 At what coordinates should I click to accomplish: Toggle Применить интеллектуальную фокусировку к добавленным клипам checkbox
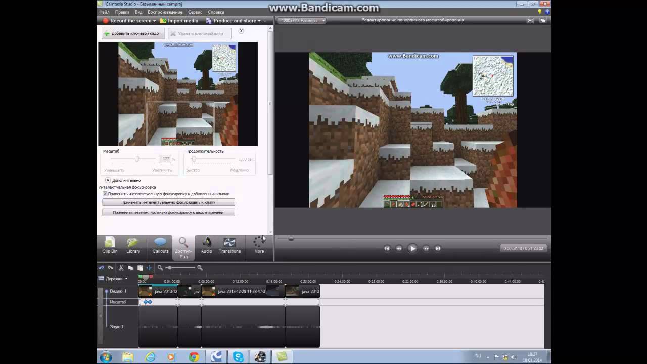(x=105, y=194)
